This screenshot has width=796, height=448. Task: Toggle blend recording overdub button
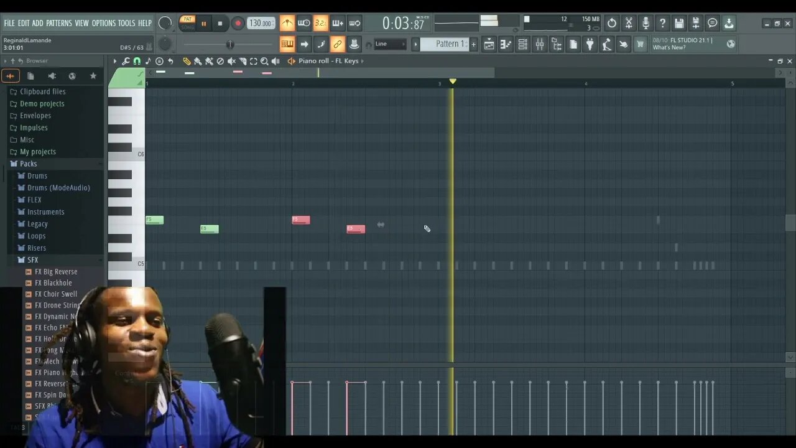[x=338, y=23]
